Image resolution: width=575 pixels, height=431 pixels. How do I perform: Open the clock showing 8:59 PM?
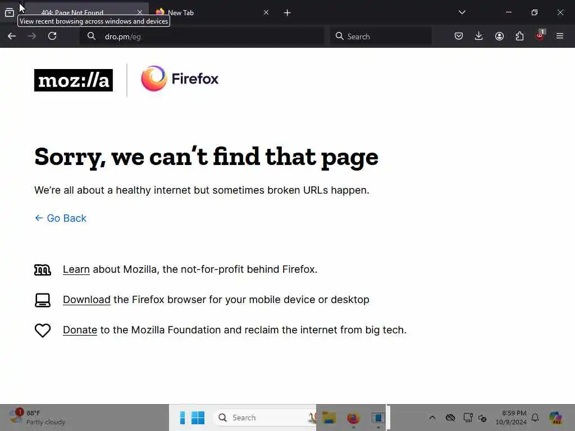click(511, 418)
